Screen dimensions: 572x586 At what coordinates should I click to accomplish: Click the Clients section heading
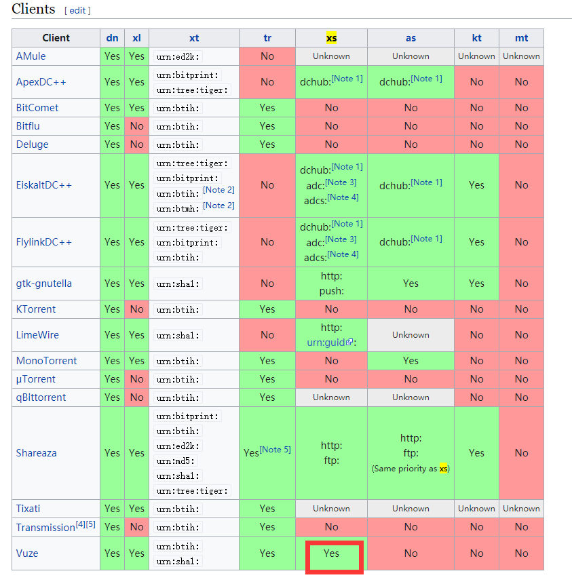(x=33, y=9)
